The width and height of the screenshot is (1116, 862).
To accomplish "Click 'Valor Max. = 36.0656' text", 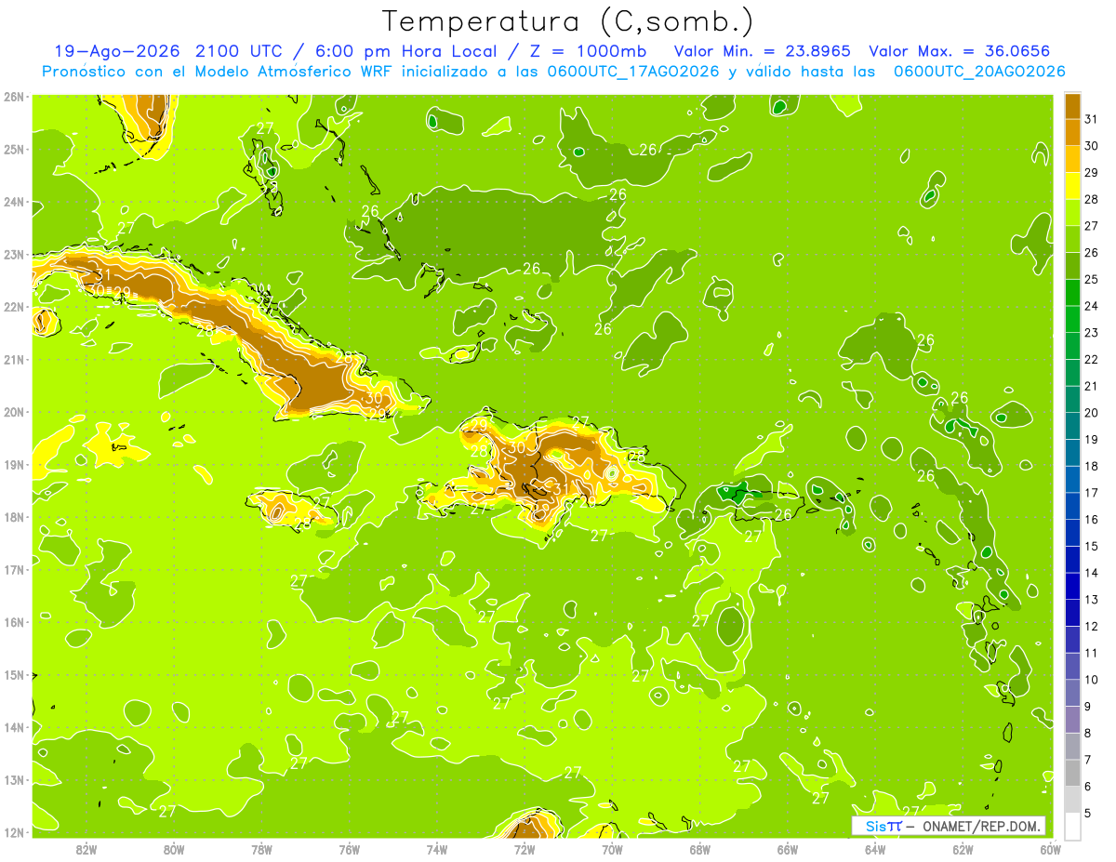I will (960, 51).
